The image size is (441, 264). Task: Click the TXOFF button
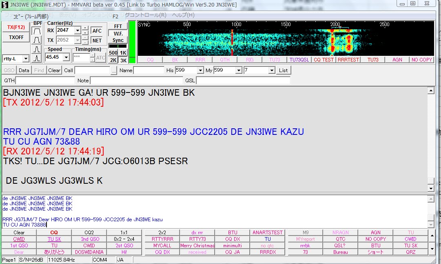pos(16,37)
